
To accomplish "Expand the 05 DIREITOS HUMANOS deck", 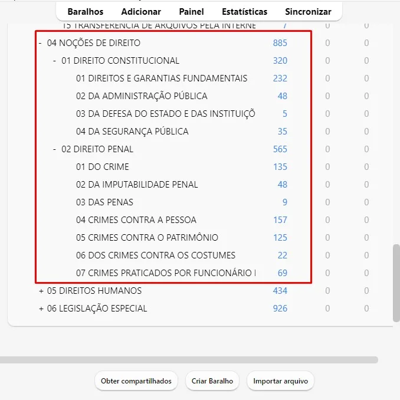I will coord(41,291).
